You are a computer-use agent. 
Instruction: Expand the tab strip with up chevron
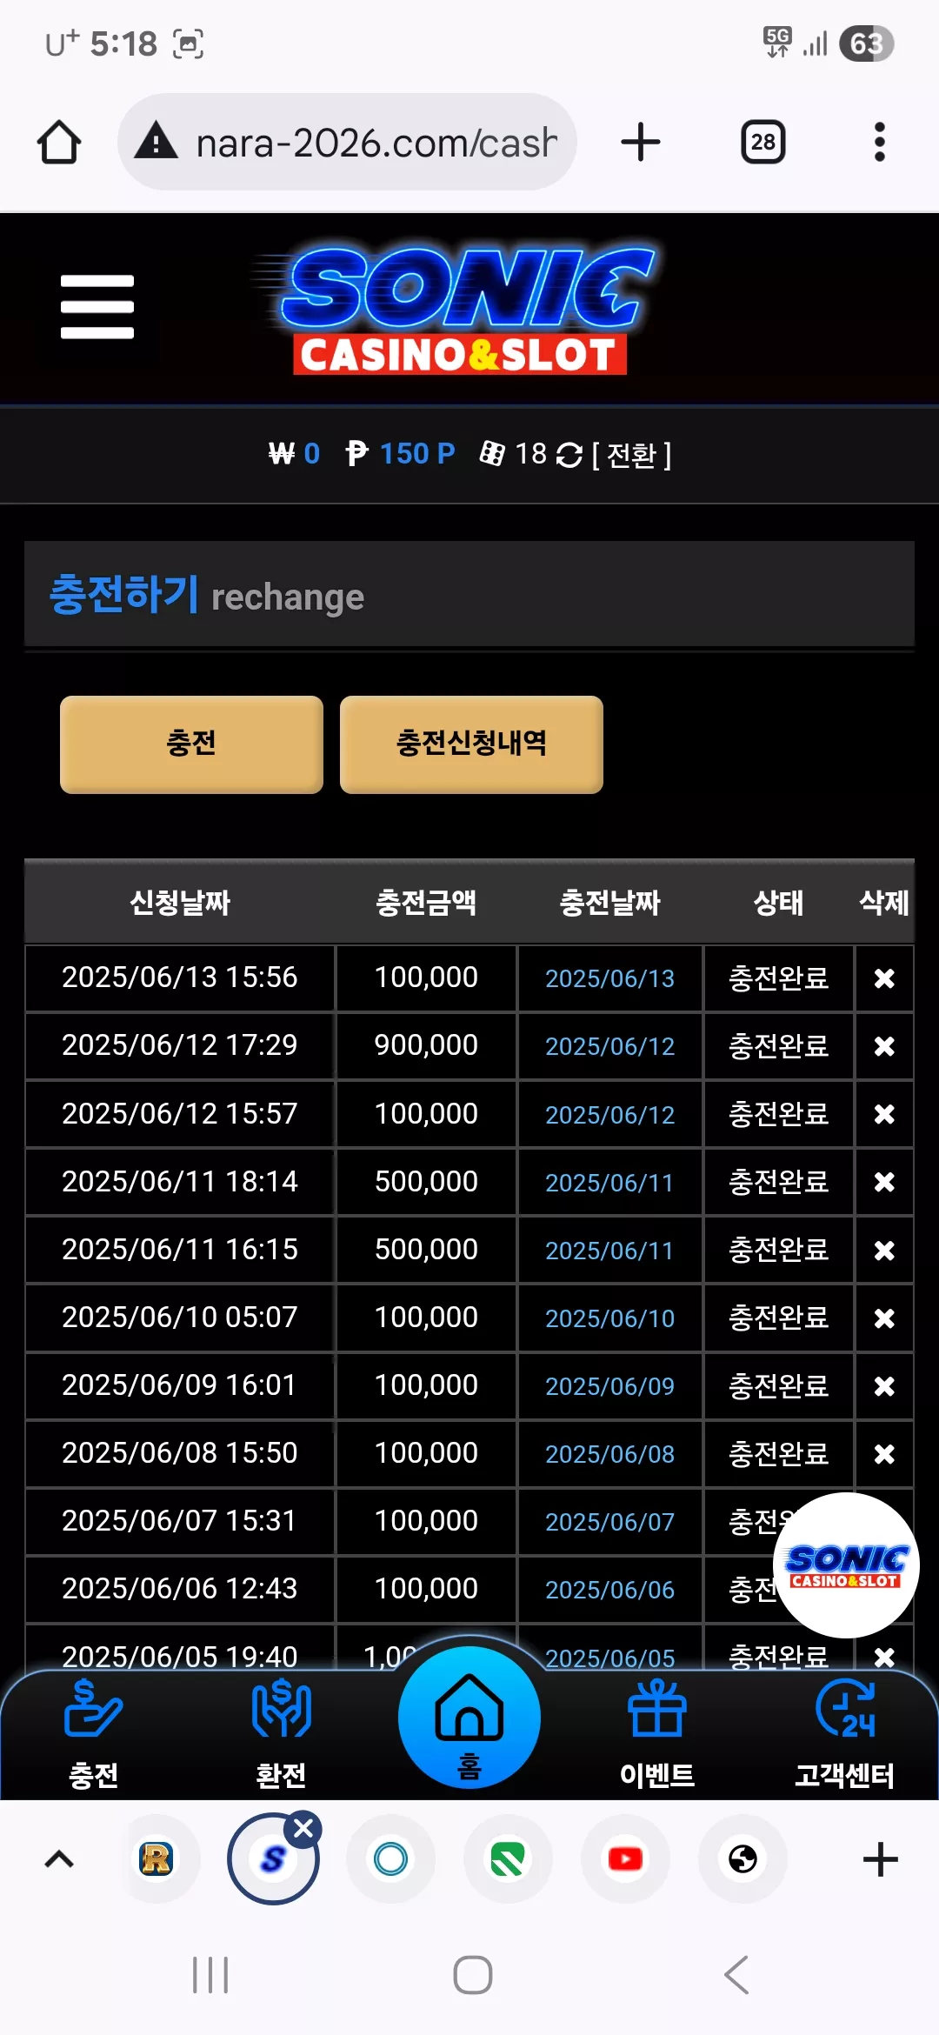tap(59, 1859)
